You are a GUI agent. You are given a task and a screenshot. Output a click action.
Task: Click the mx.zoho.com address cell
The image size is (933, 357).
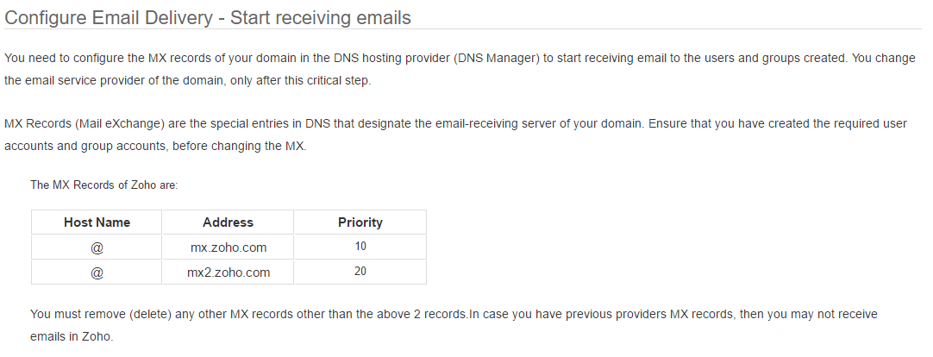[228, 247]
